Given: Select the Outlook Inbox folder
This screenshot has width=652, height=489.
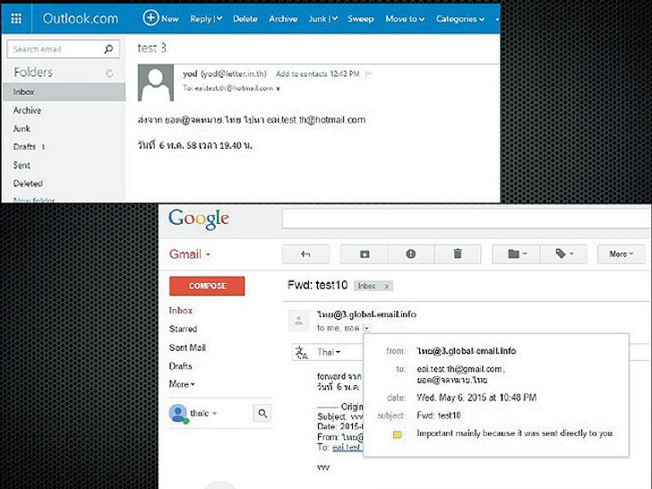Looking at the screenshot, I should [64, 92].
